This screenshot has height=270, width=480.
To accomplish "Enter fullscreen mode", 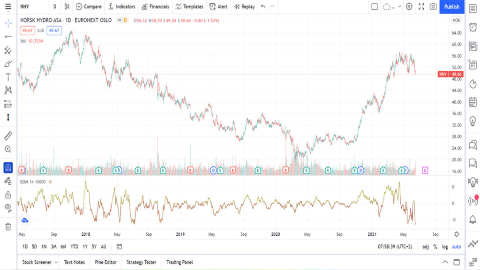I will (421, 7).
